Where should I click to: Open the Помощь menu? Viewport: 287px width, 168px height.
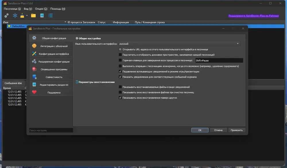(x=58, y=9)
